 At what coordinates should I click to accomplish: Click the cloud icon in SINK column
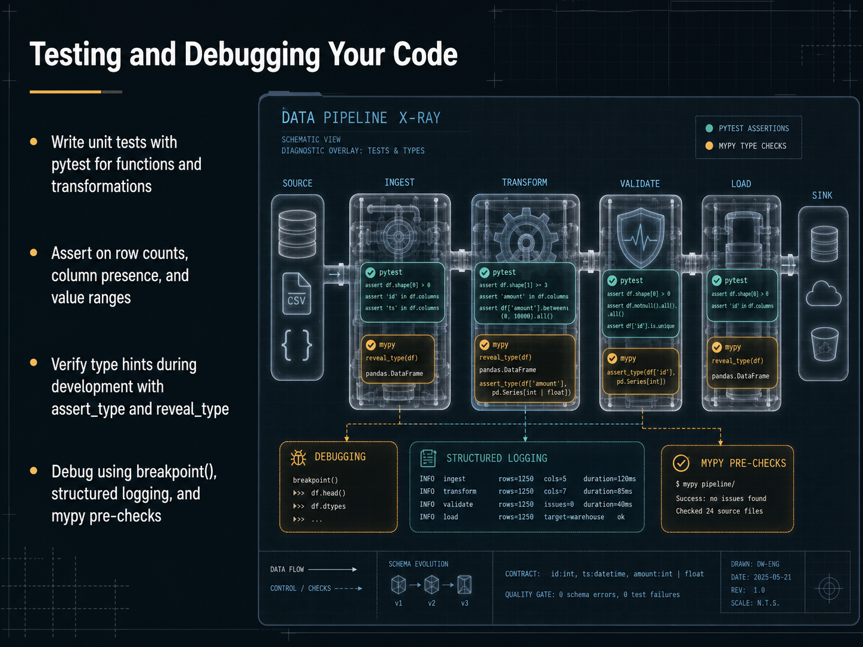pyautogui.click(x=823, y=294)
